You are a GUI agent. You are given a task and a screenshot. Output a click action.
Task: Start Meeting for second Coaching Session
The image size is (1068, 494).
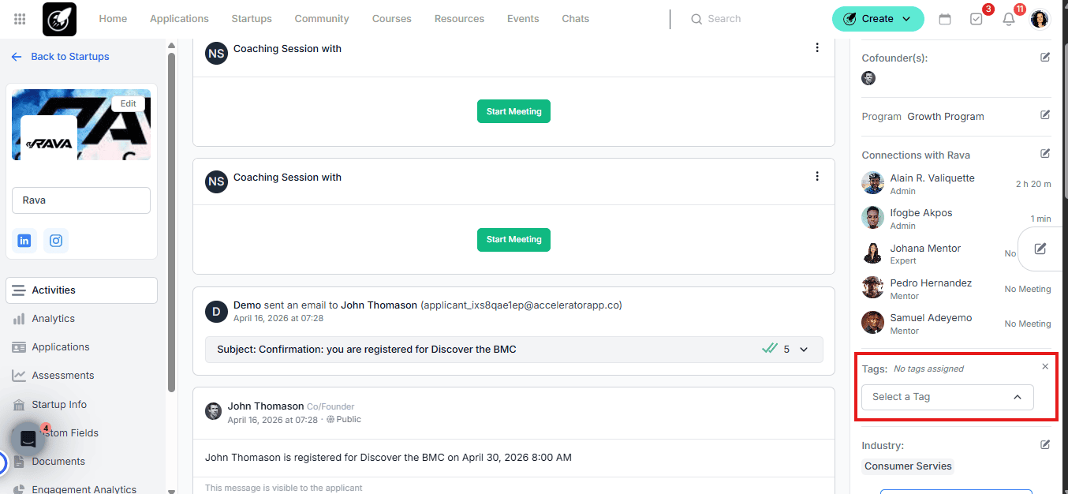[x=513, y=239]
